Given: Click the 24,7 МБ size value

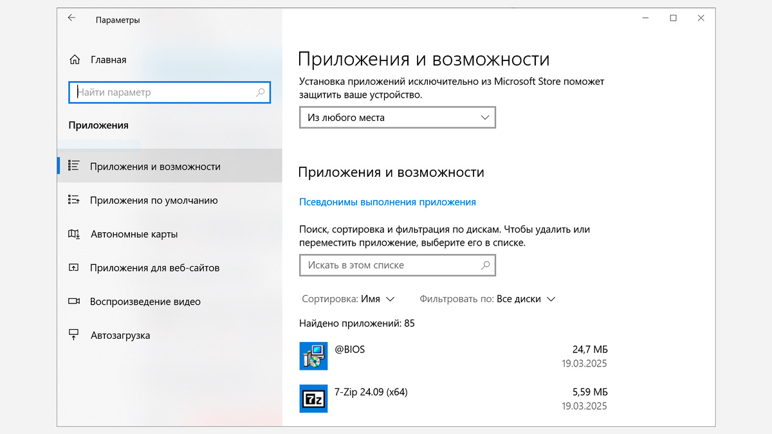Looking at the screenshot, I should [590, 349].
